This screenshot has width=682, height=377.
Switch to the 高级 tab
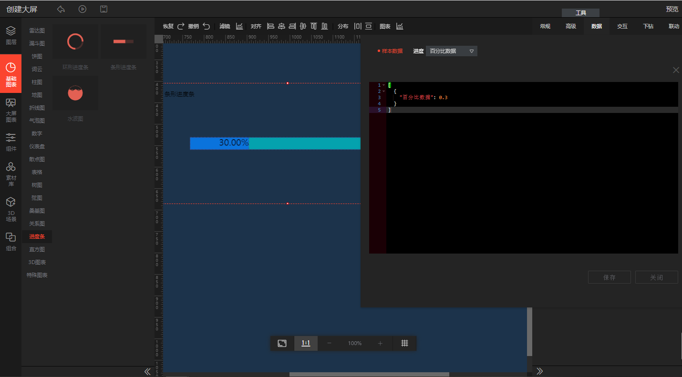tap(571, 26)
